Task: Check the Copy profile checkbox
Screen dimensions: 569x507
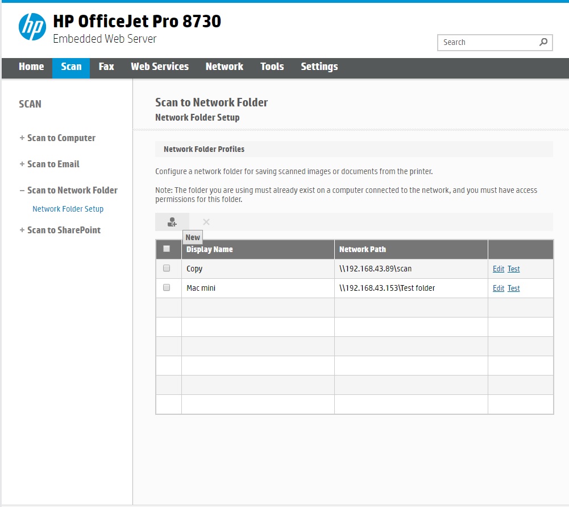Action: (167, 268)
